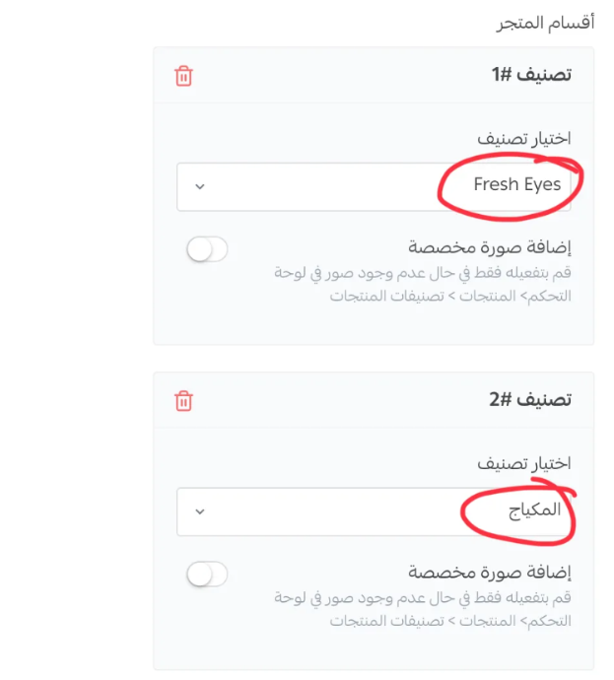Image resolution: width=614 pixels, height=680 pixels.
Task: Click the help text under category #2 toggle
Action: [422, 608]
